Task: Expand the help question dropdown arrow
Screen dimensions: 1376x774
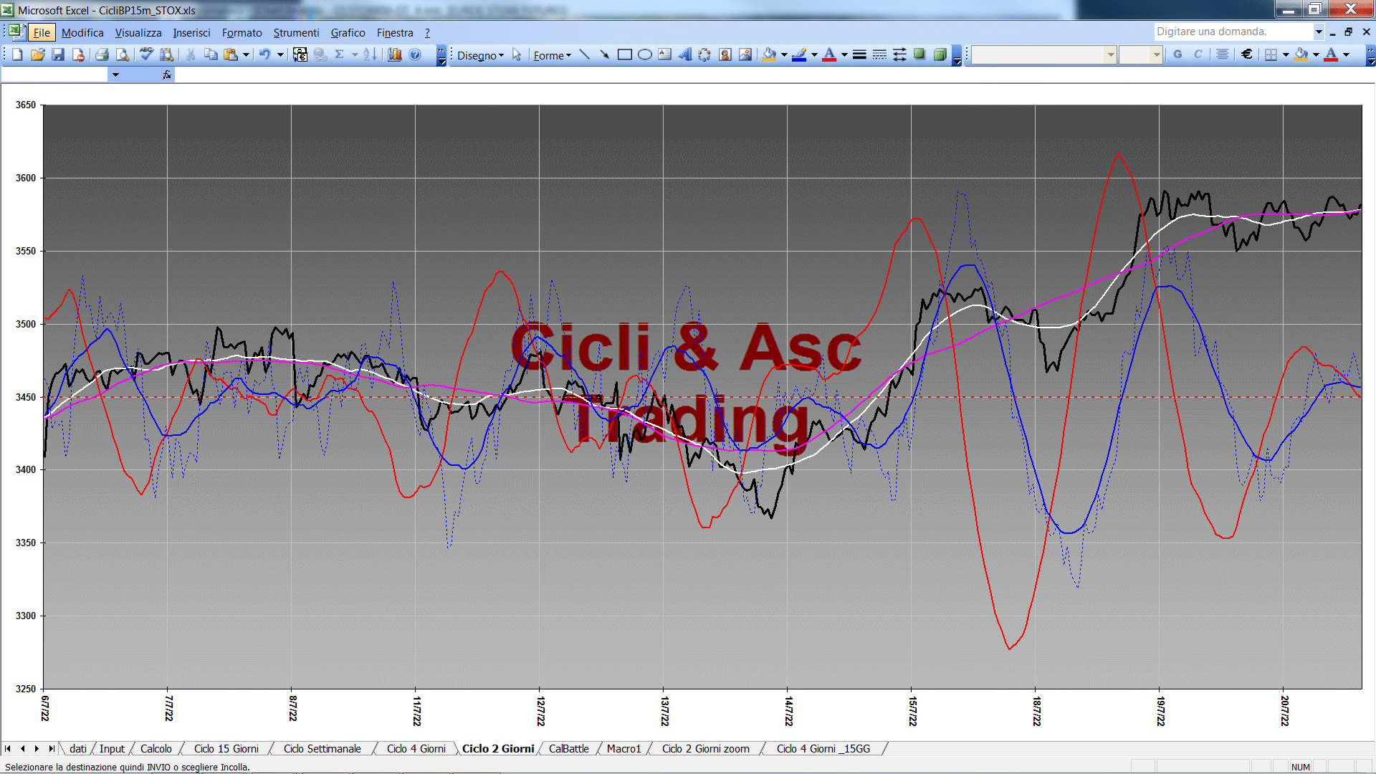Action: [1318, 32]
